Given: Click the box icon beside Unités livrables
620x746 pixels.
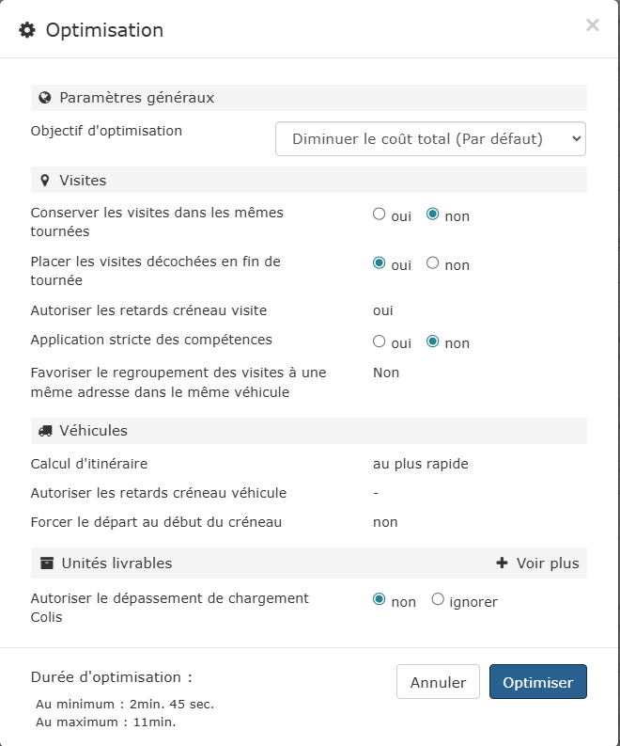Looking at the screenshot, I should pyautogui.click(x=46, y=563).
